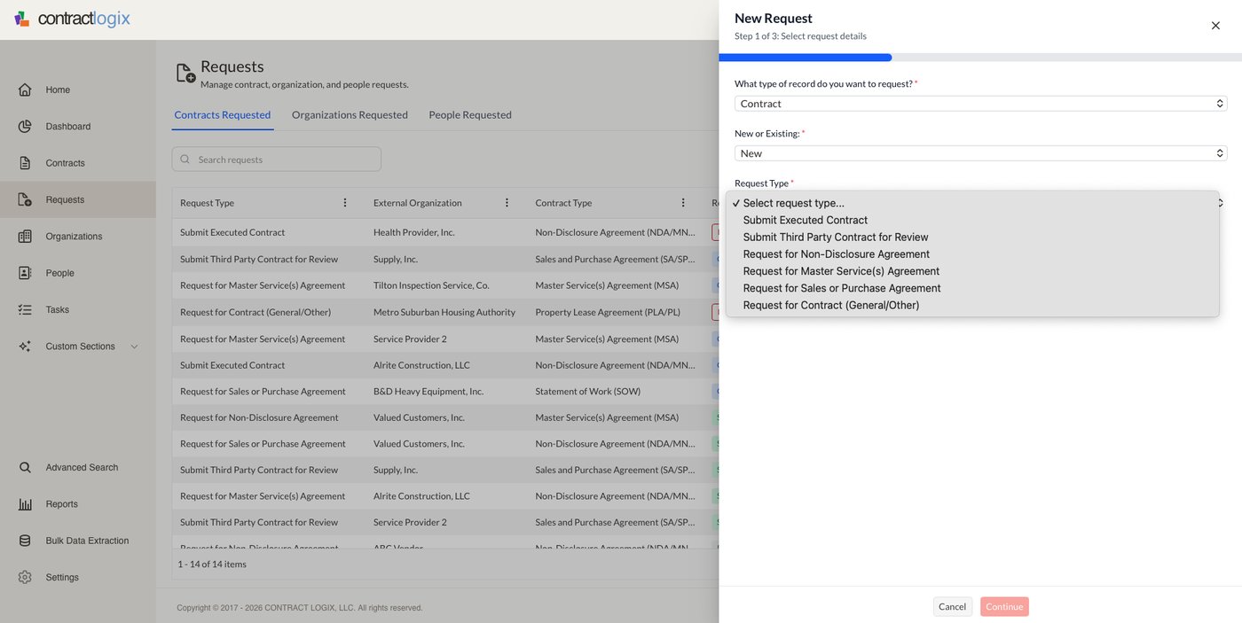Open Settings from the sidebar
The height and width of the screenshot is (623, 1242).
coord(62,577)
